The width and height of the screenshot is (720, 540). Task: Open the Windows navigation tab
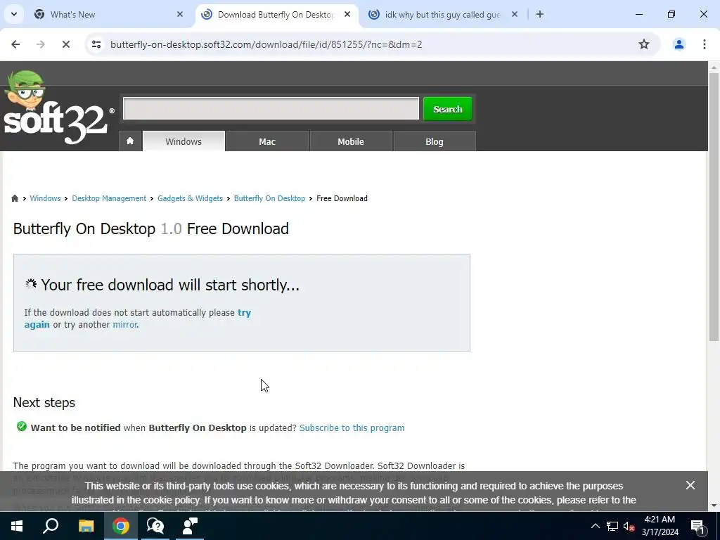pyautogui.click(x=184, y=141)
